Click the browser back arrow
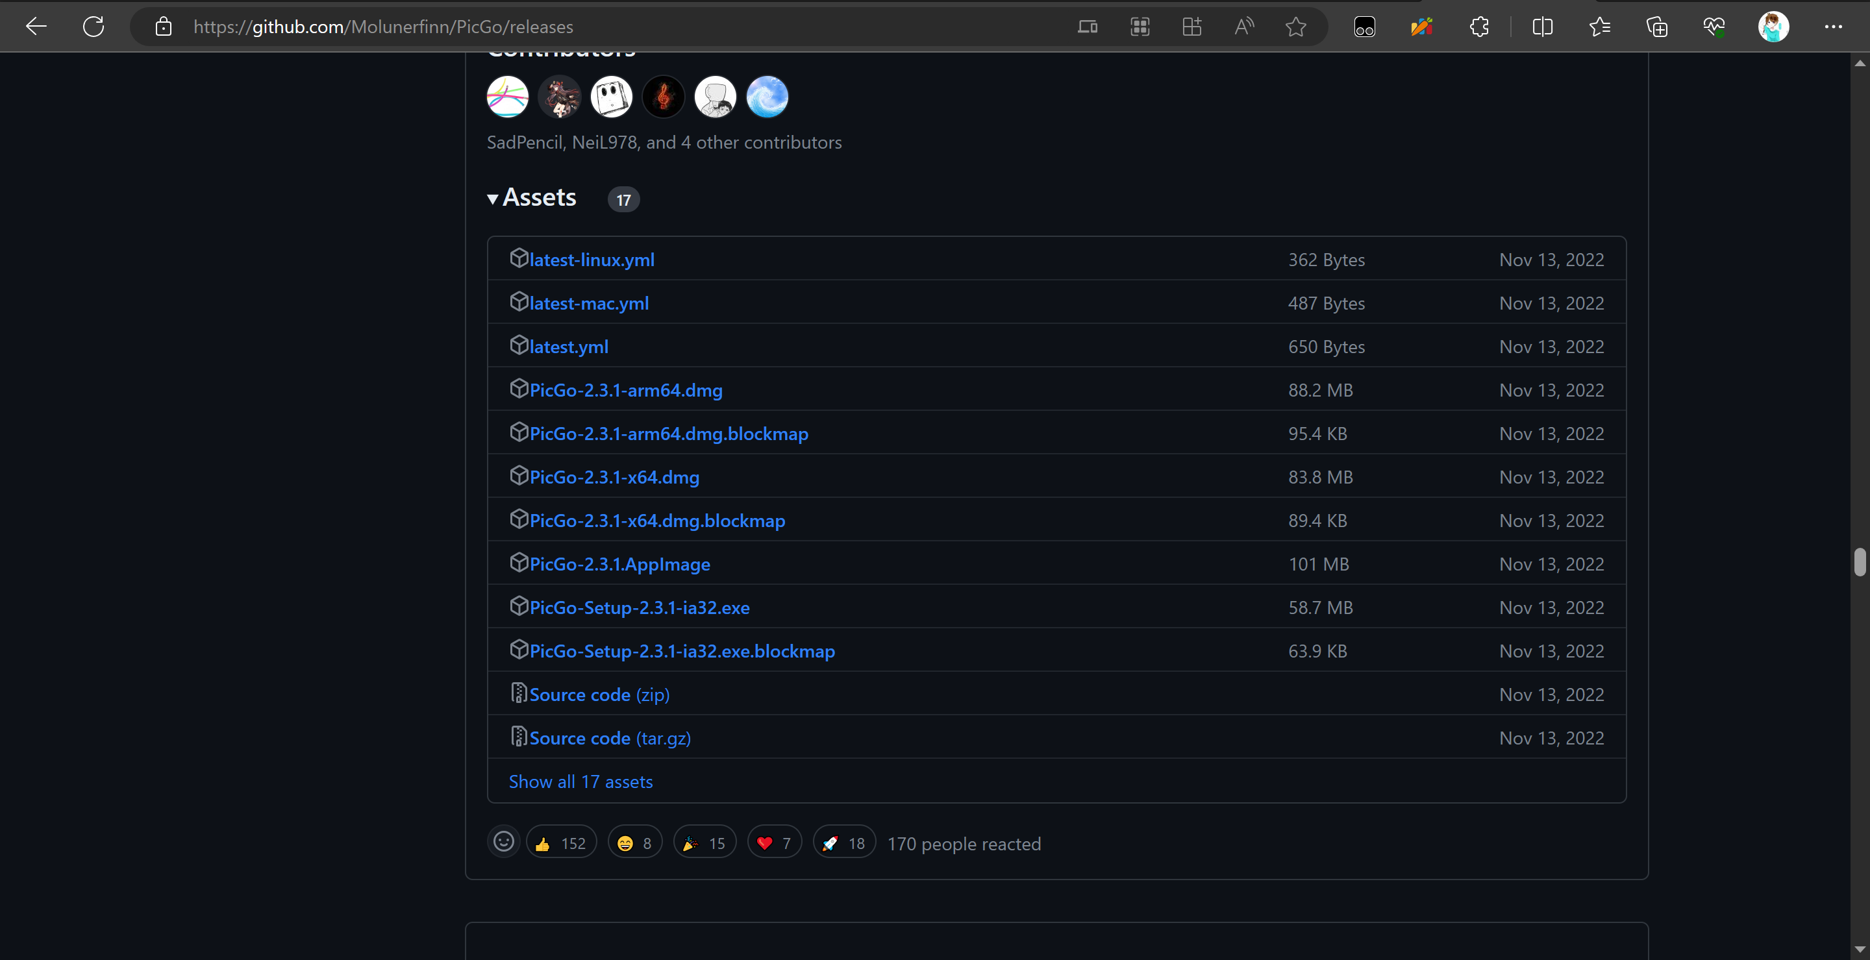This screenshot has width=1870, height=960. pyautogui.click(x=36, y=27)
